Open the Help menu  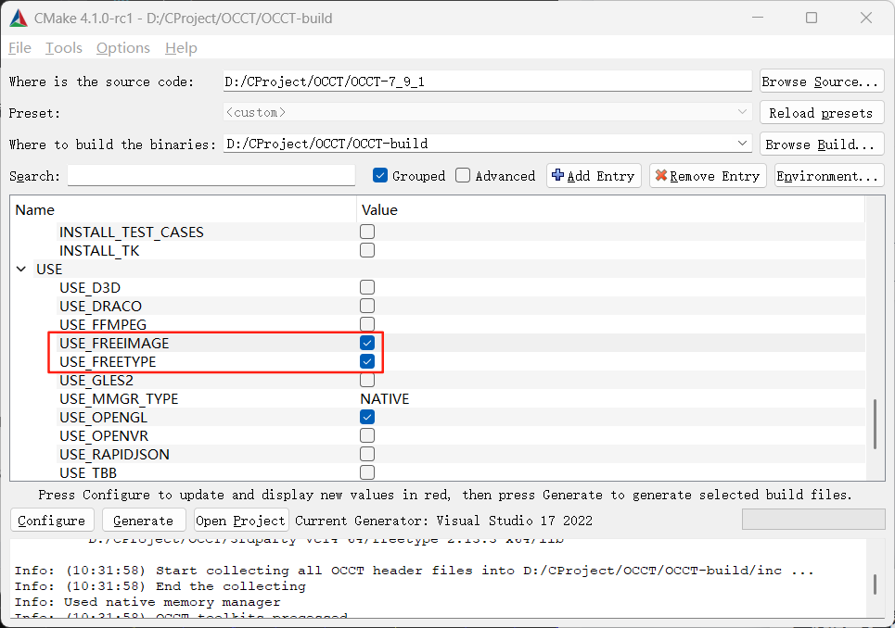pyautogui.click(x=181, y=48)
